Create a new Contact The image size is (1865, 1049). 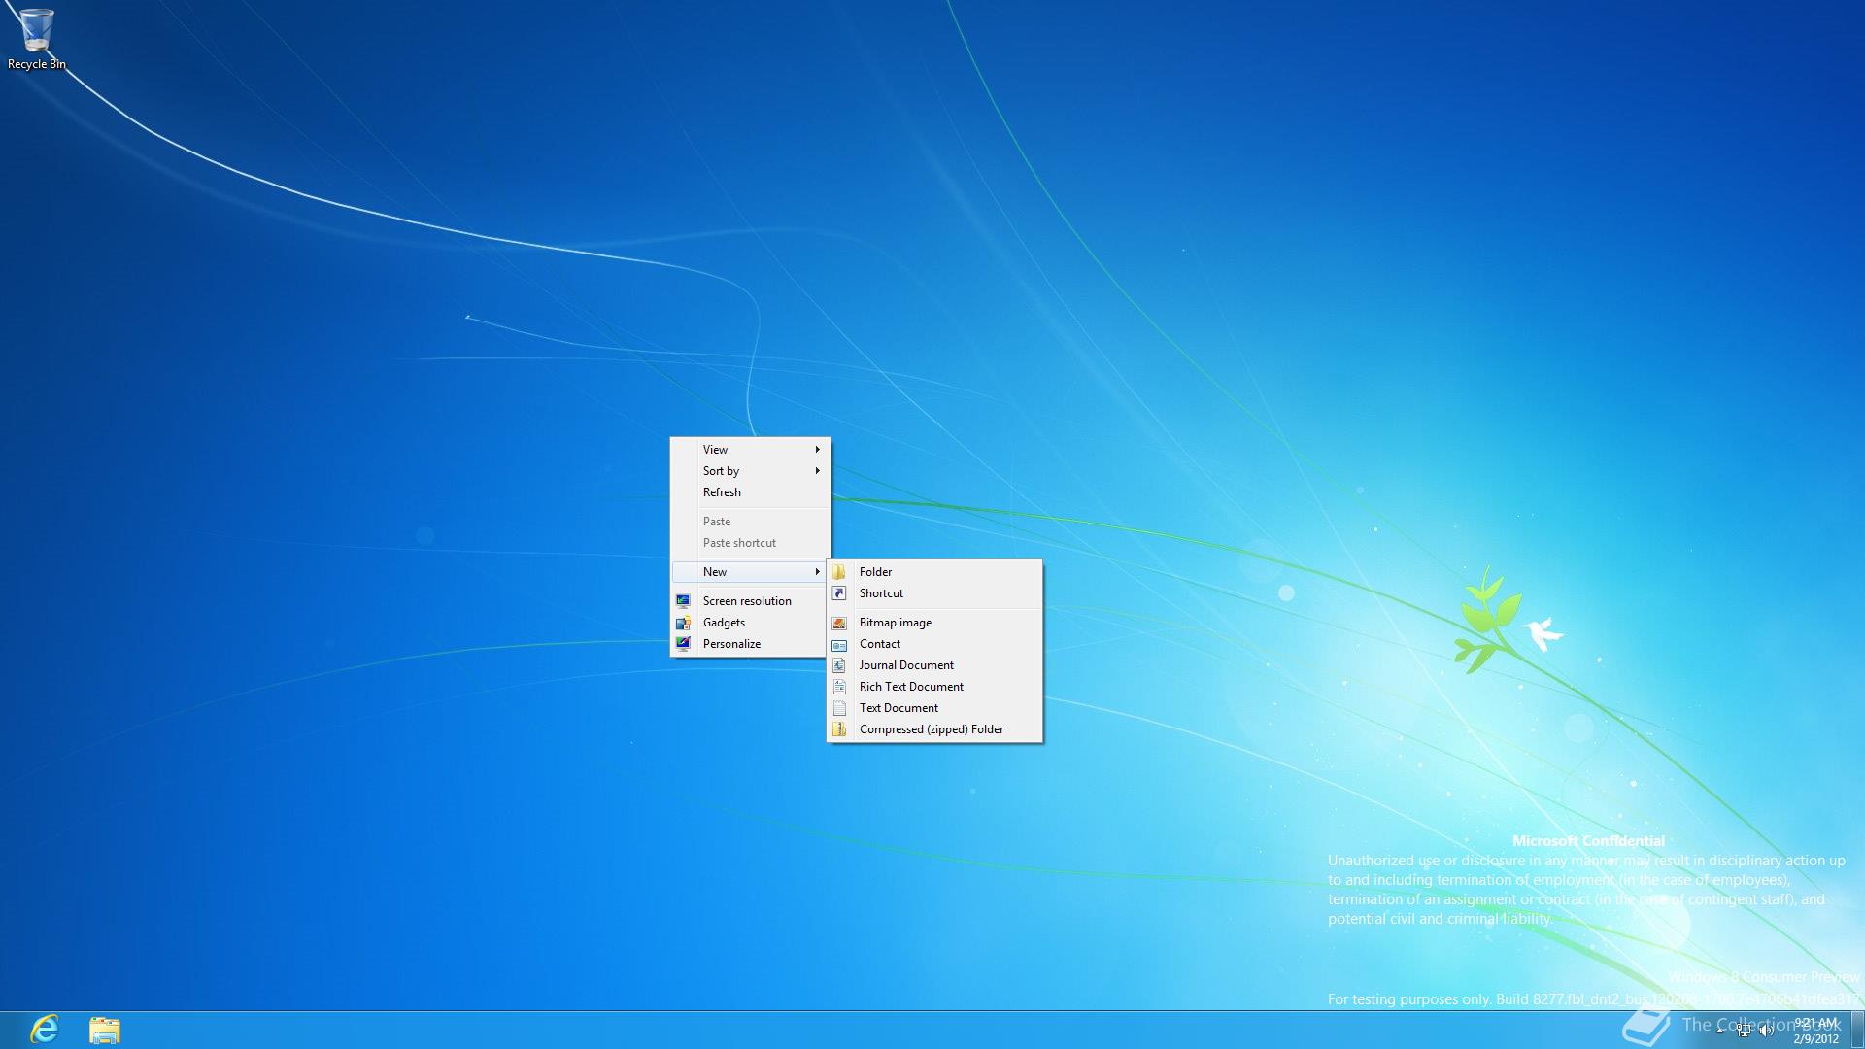click(879, 644)
